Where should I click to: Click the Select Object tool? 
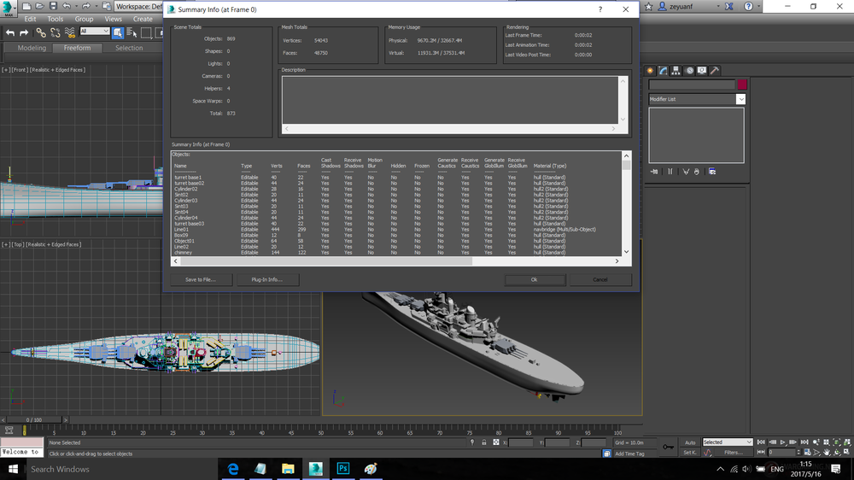click(118, 32)
